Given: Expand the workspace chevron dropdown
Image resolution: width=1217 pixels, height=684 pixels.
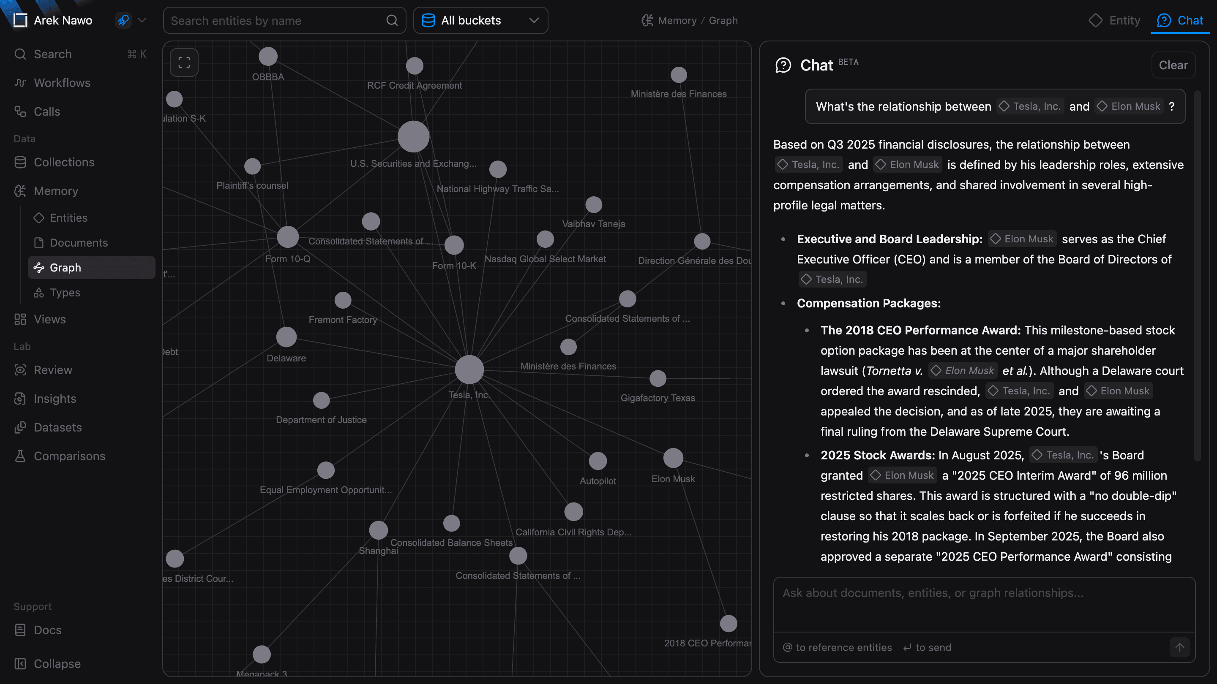Looking at the screenshot, I should [x=142, y=20].
